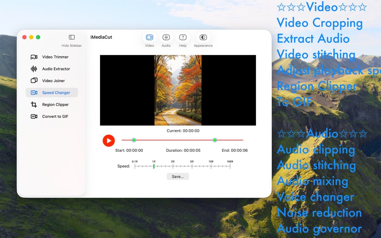Click the green full-screen window button
The image size is (381, 238).
tap(38, 37)
